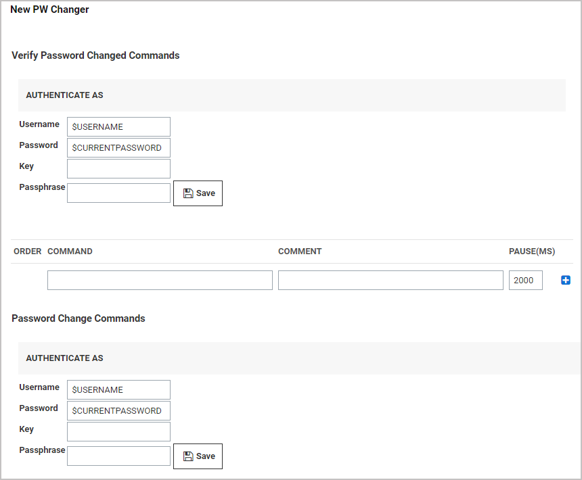
Task: Focus Username field in Verify Password Changed section
Action: 118,126
